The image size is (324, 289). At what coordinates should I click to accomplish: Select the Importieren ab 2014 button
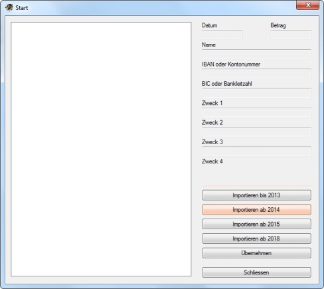(x=256, y=210)
